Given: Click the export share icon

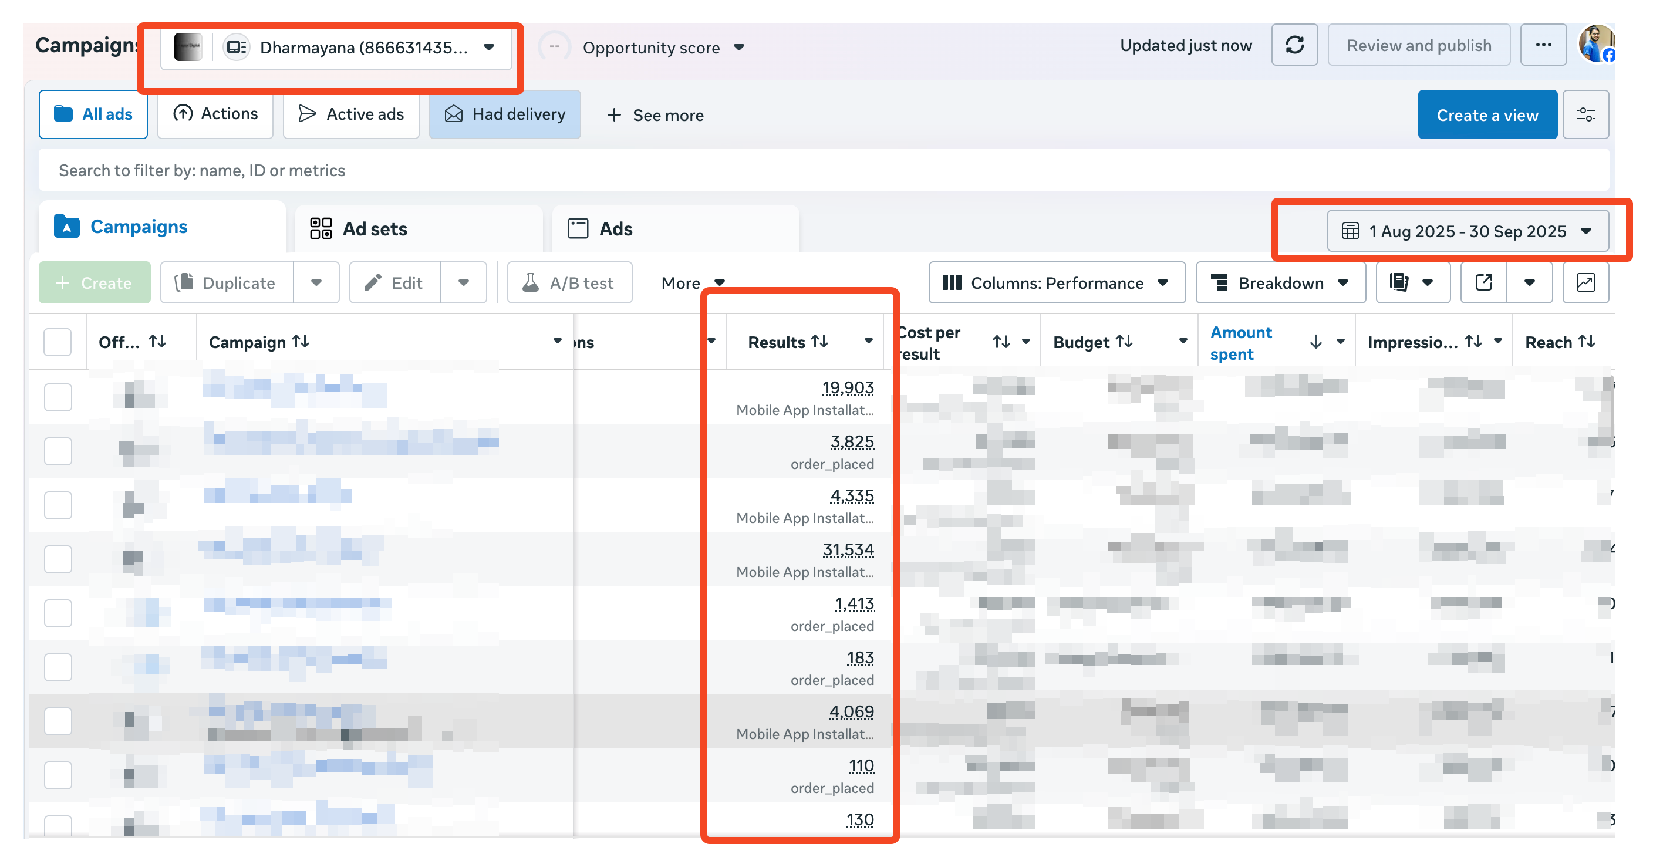Looking at the screenshot, I should coord(1483,282).
